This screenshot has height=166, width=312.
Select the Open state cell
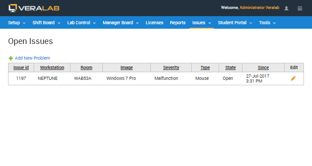click(230, 79)
